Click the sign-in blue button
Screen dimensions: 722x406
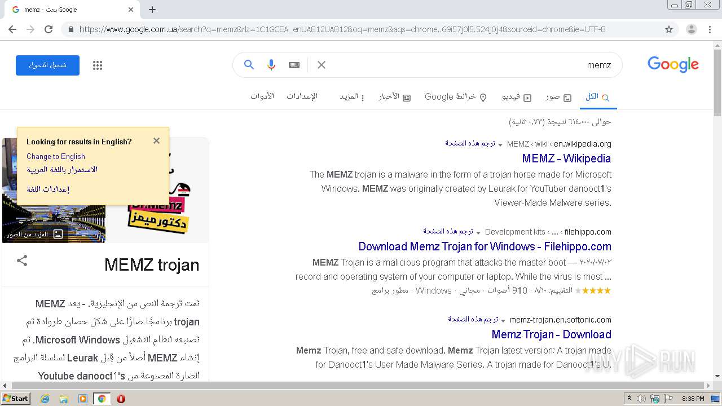[x=47, y=65]
